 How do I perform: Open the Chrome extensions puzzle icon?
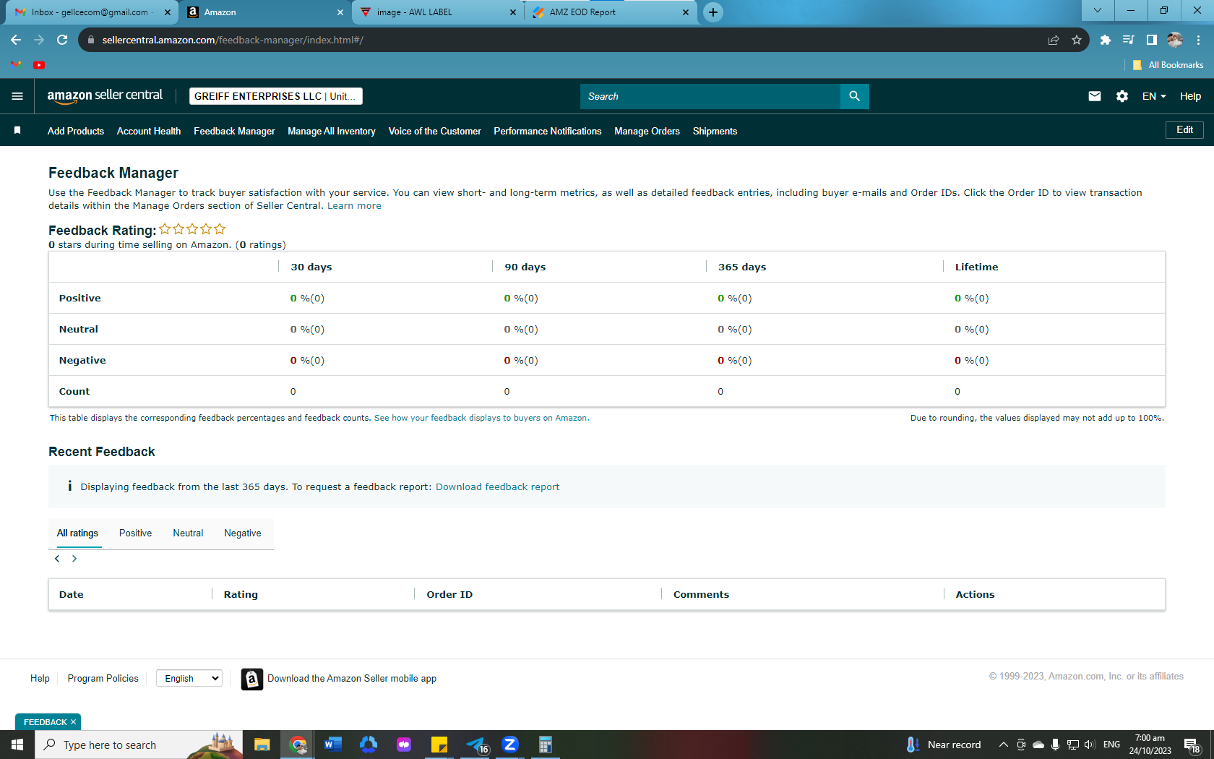pyautogui.click(x=1105, y=40)
